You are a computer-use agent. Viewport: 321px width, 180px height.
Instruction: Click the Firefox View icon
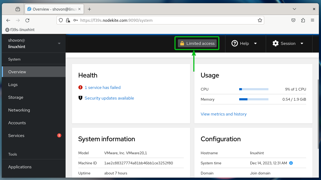coord(18,9)
